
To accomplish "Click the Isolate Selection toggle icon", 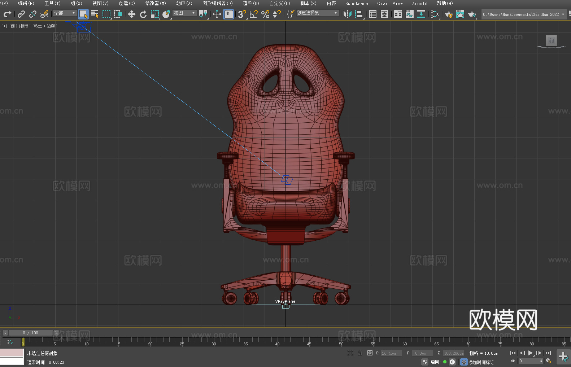I will (350, 353).
